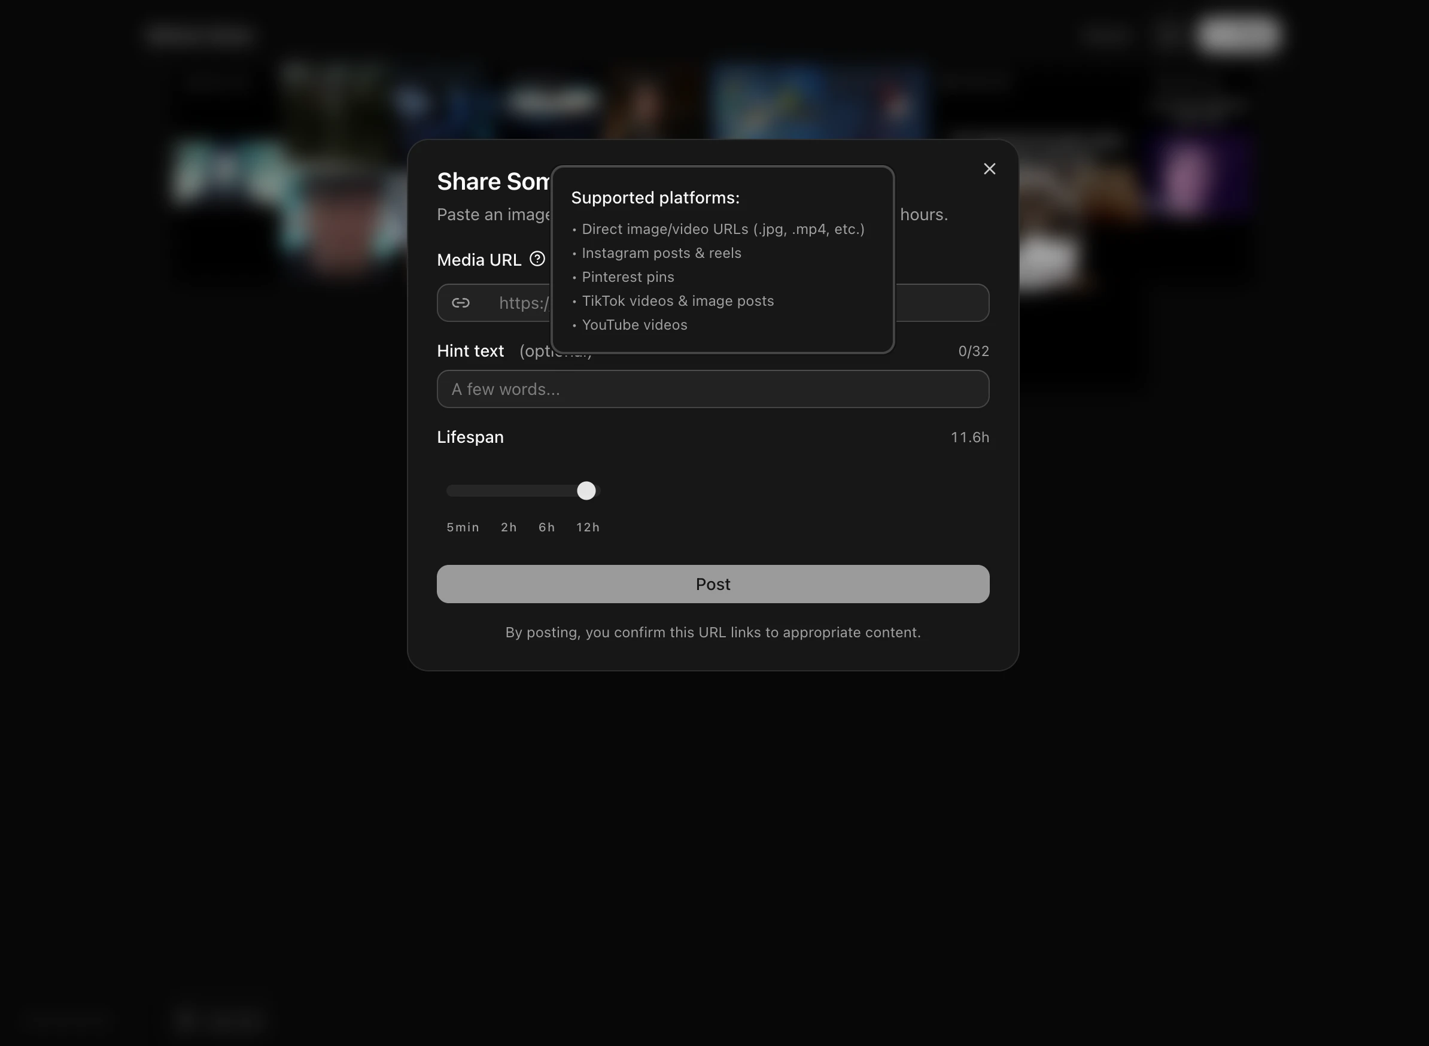The width and height of the screenshot is (1429, 1046).
Task: Click the blurred white button at top-right
Action: pyautogui.click(x=1238, y=34)
